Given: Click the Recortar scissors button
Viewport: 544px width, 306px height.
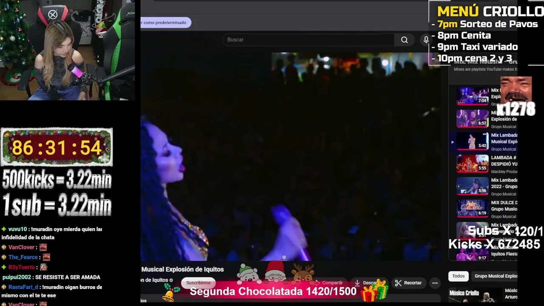Looking at the screenshot, I should pos(408,283).
